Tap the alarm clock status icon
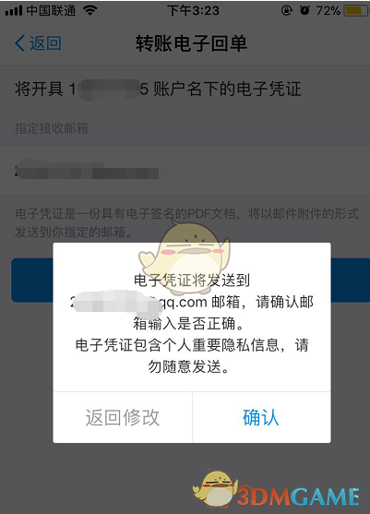The height and width of the screenshot is (514, 370). (304, 11)
